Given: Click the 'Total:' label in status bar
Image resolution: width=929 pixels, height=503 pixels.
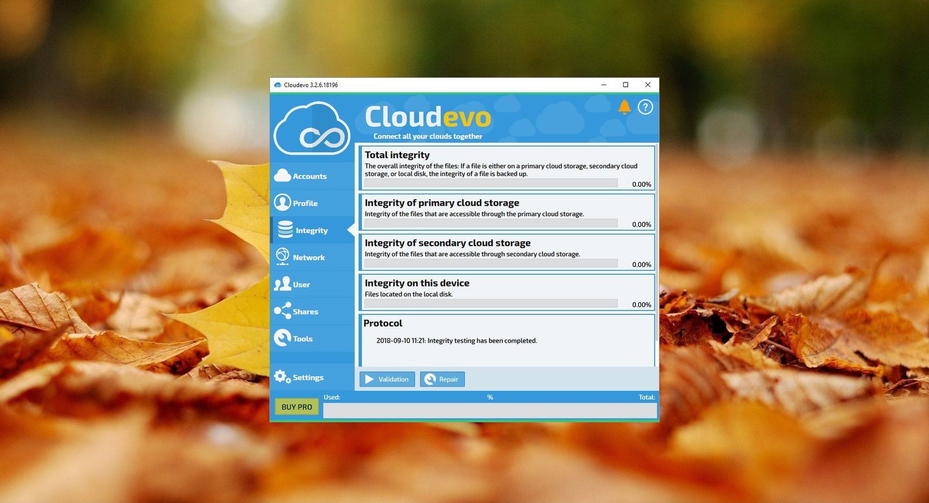Looking at the screenshot, I should 647,397.
